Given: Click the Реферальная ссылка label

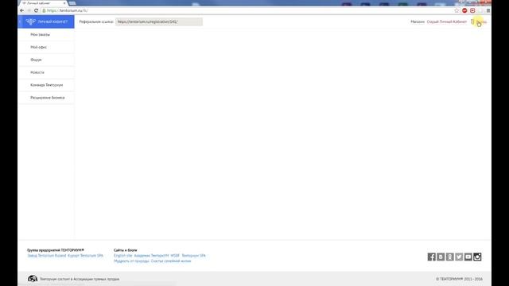Looking at the screenshot, I should (96, 21).
